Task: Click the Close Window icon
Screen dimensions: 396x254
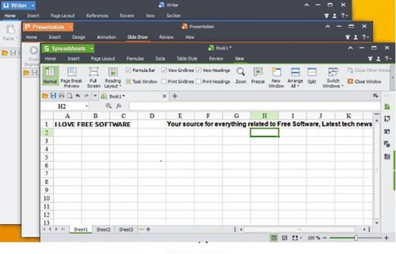Action: point(350,81)
